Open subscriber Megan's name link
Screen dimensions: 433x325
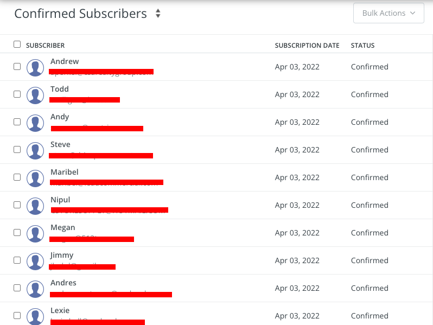click(x=63, y=227)
